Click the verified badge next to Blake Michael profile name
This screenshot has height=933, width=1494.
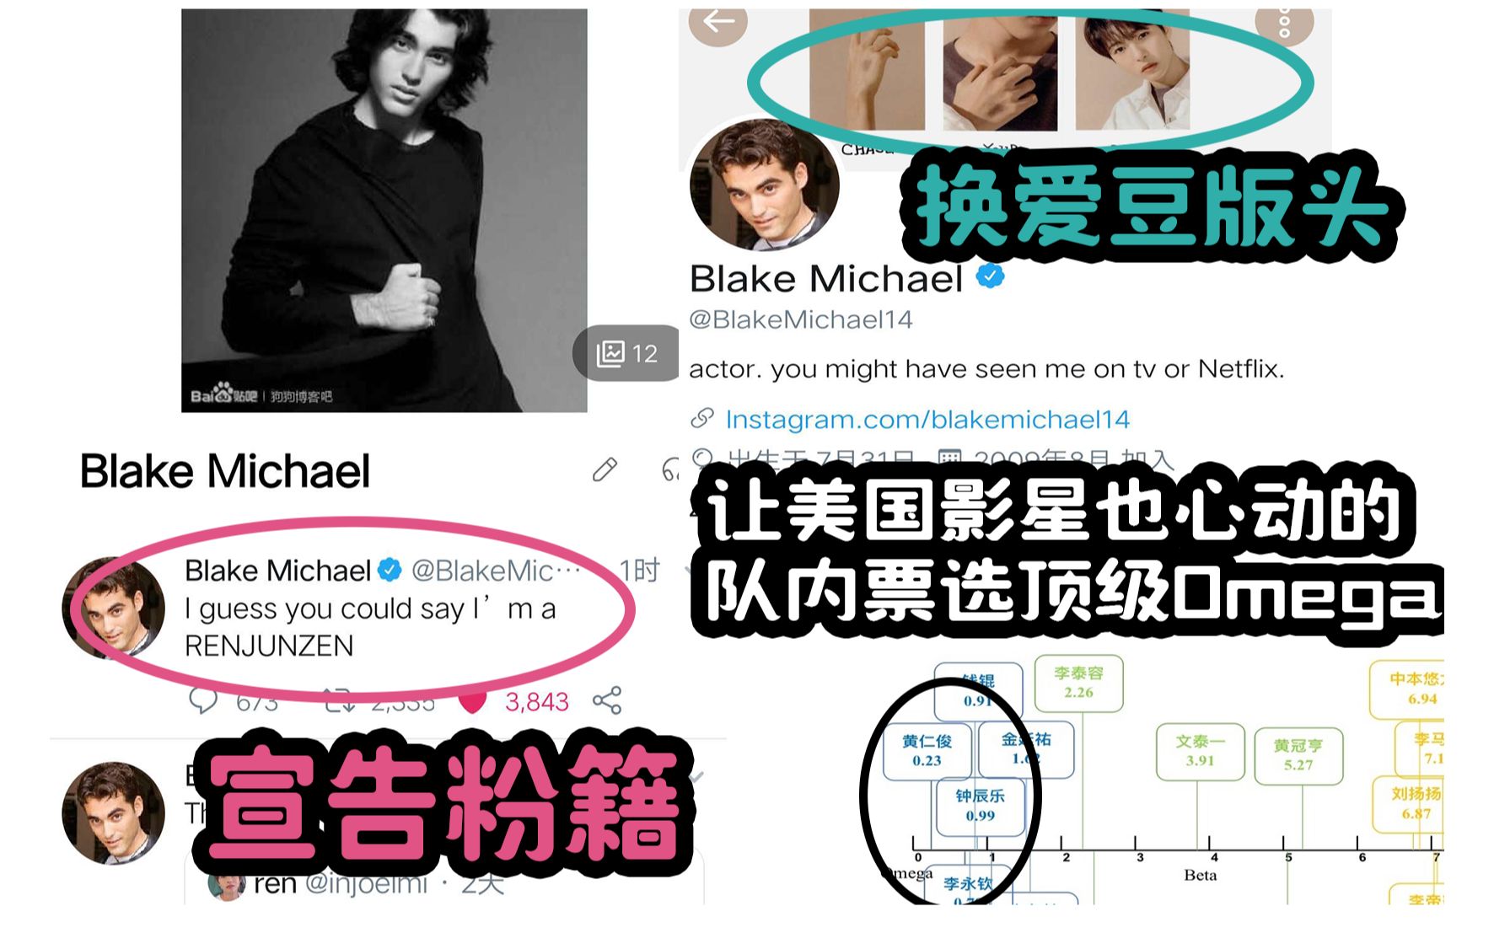point(991,276)
